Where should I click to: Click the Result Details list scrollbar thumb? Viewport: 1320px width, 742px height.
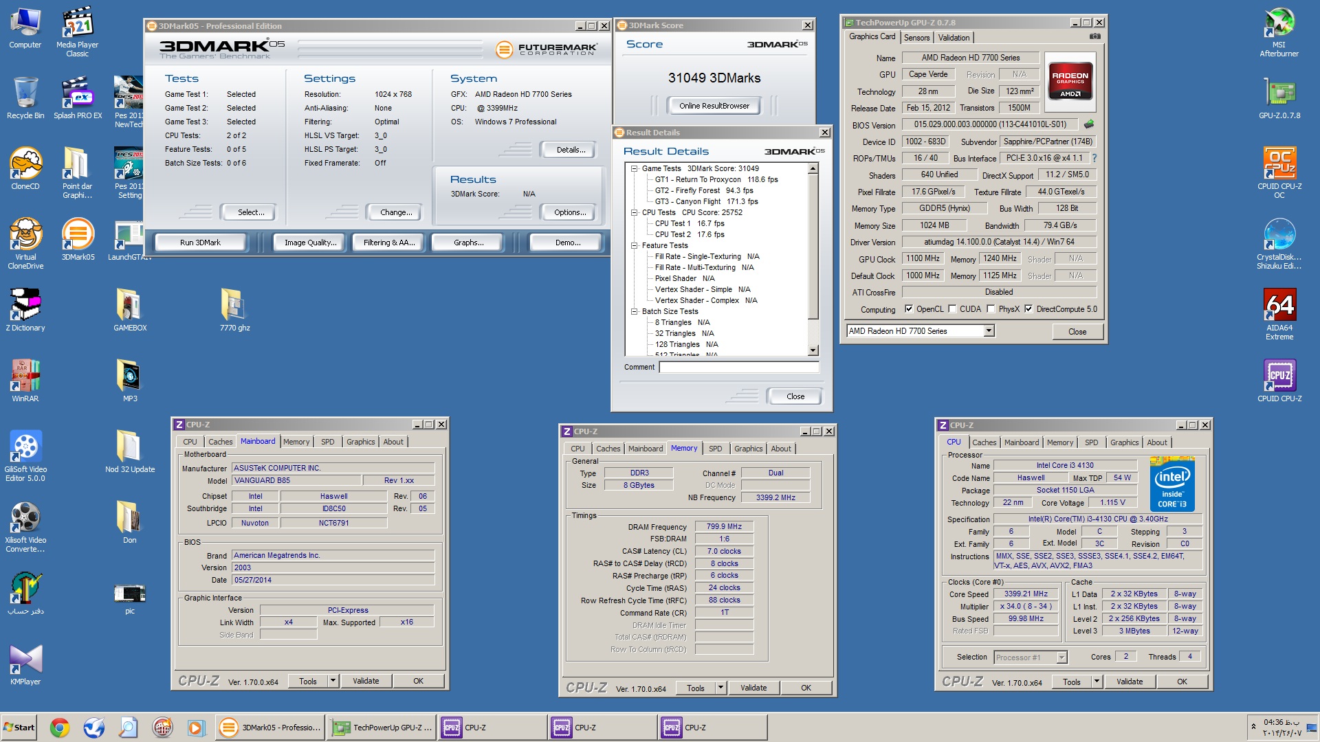tap(813, 247)
